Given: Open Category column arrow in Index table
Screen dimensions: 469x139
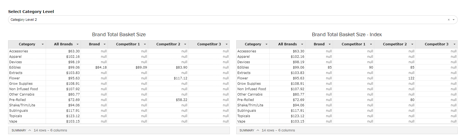Looking at the screenshot, I should 266,44.
